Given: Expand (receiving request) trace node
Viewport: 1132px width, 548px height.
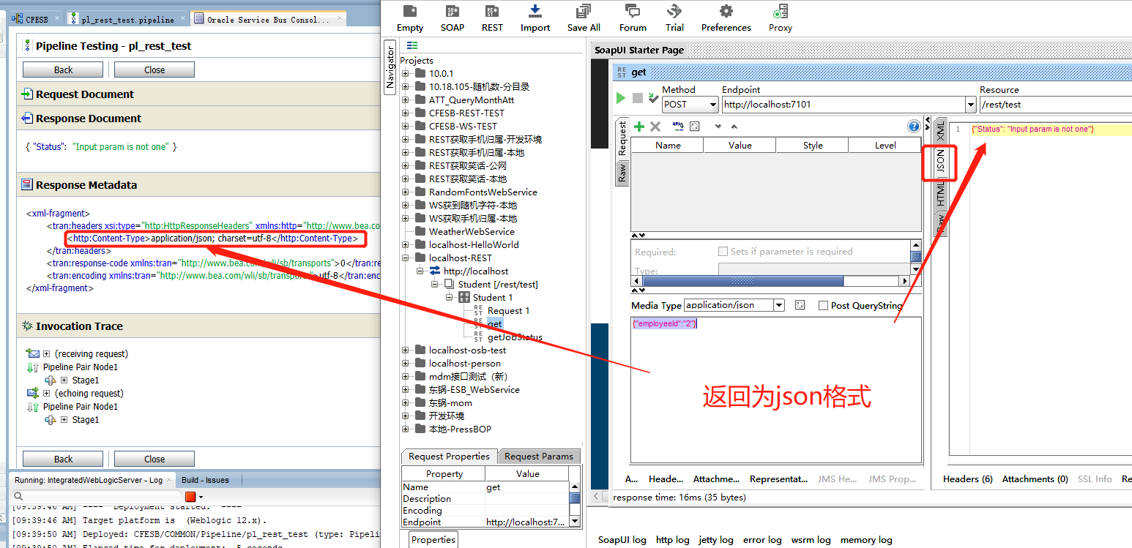Looking at the screenshot, I should tap(47, 354).
